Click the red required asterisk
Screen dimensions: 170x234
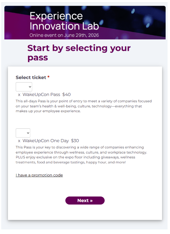point(49,77)
